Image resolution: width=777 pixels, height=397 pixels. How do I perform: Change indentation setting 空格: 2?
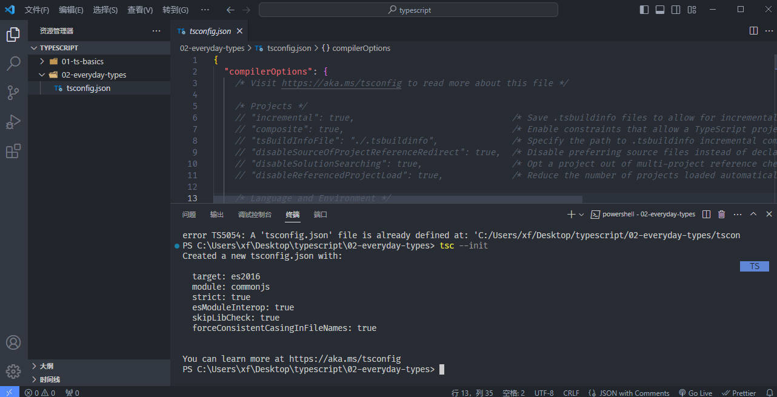[x=513, y=393]
